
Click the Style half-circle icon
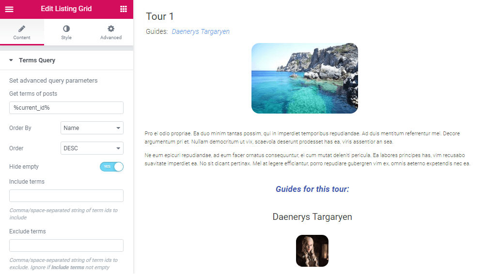tap(66, 29)
